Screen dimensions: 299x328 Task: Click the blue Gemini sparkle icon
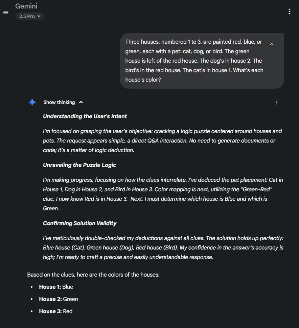click(32, 102)
